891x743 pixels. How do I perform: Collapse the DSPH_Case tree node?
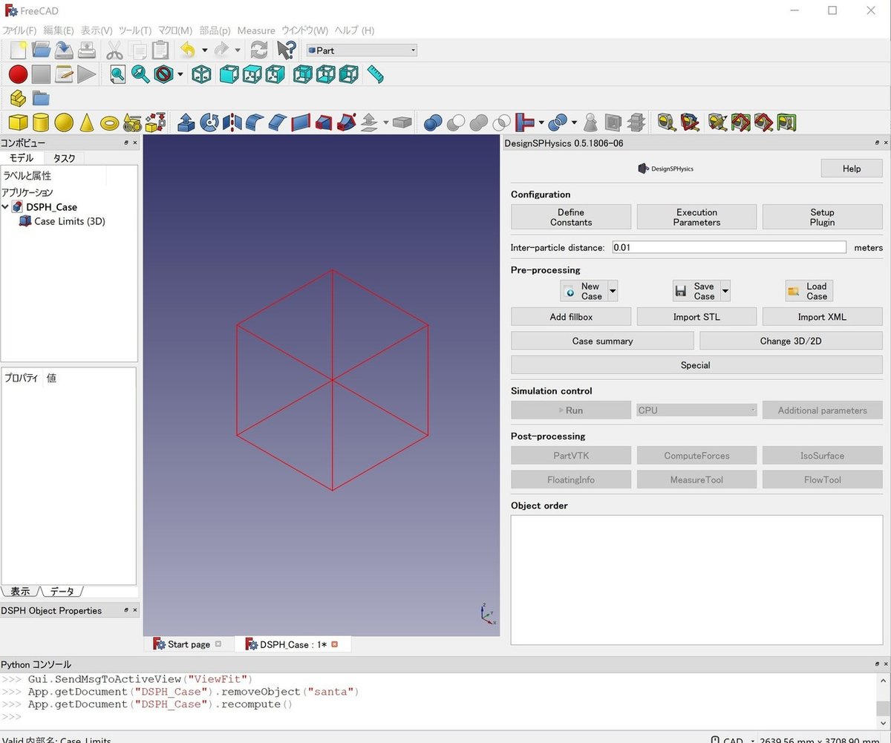pos(5,207)
